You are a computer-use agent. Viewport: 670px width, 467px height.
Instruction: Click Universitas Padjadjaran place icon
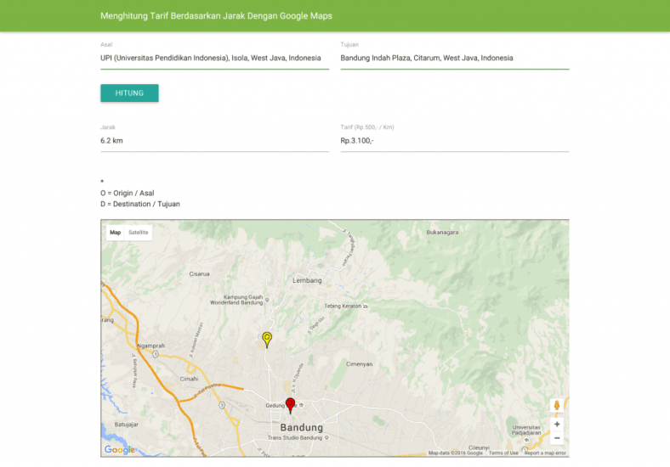(x=526, y=440)
